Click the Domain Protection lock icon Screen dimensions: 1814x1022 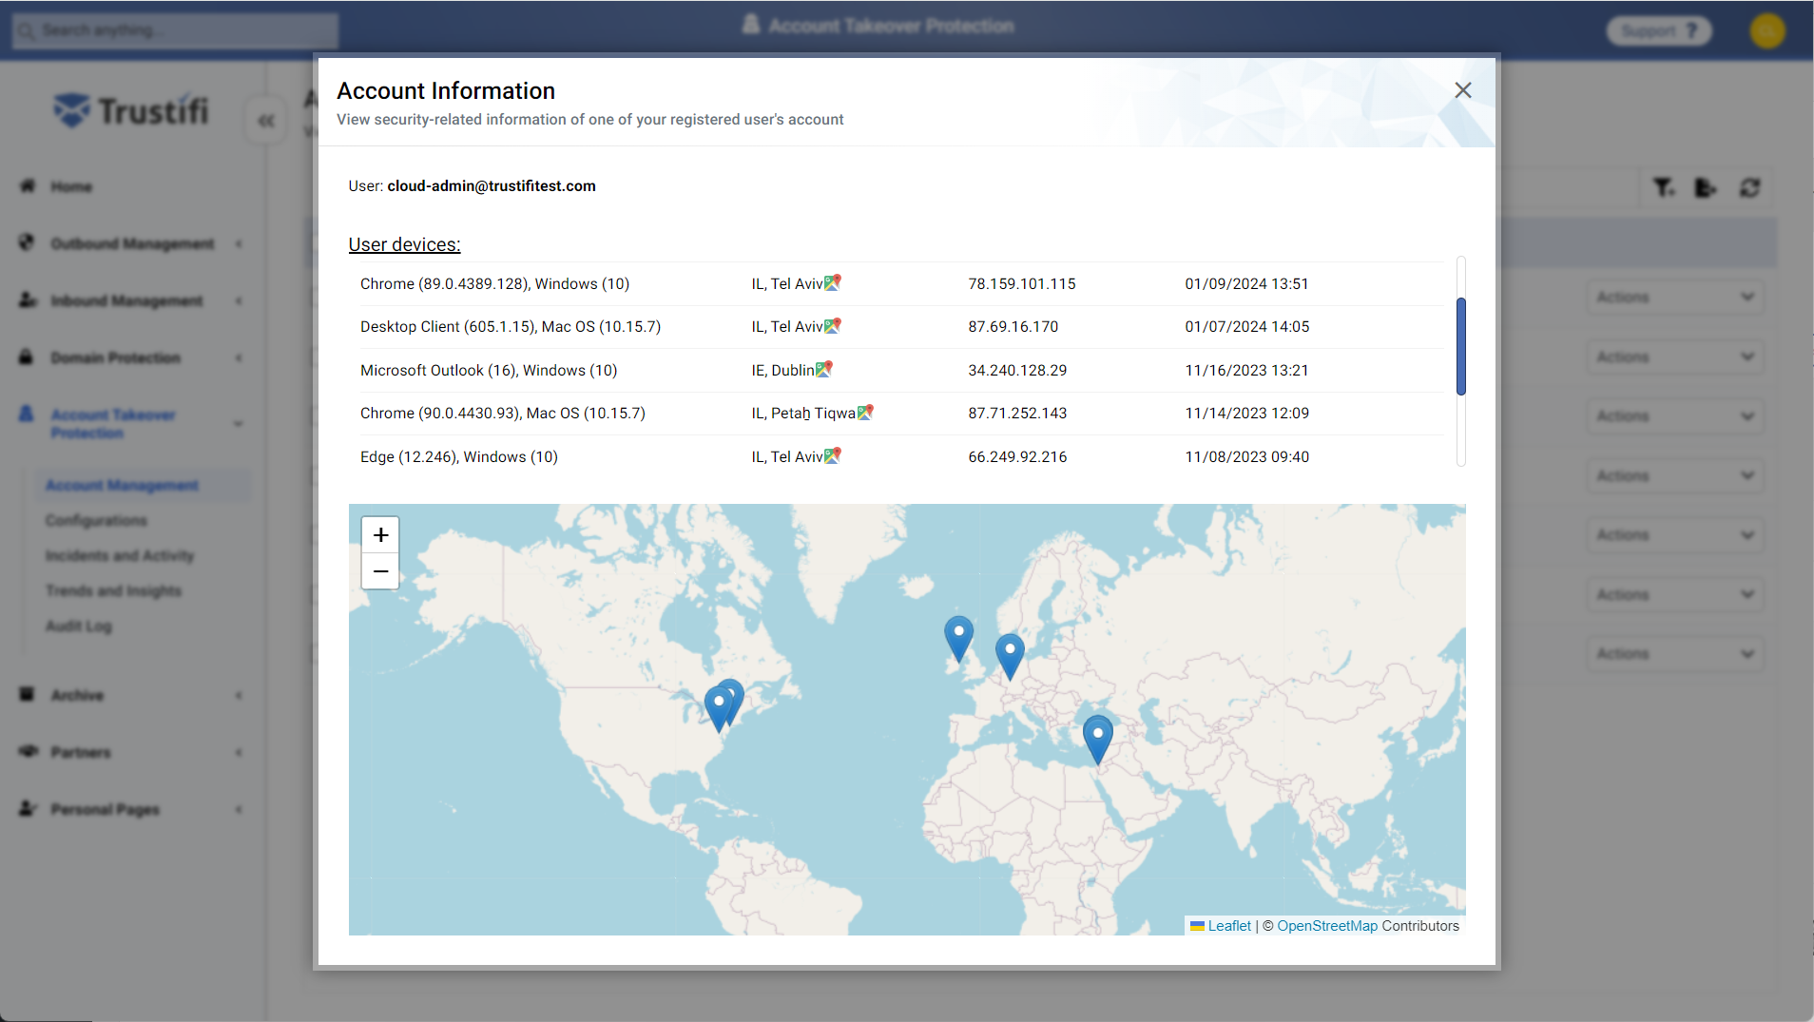(27, 357)
